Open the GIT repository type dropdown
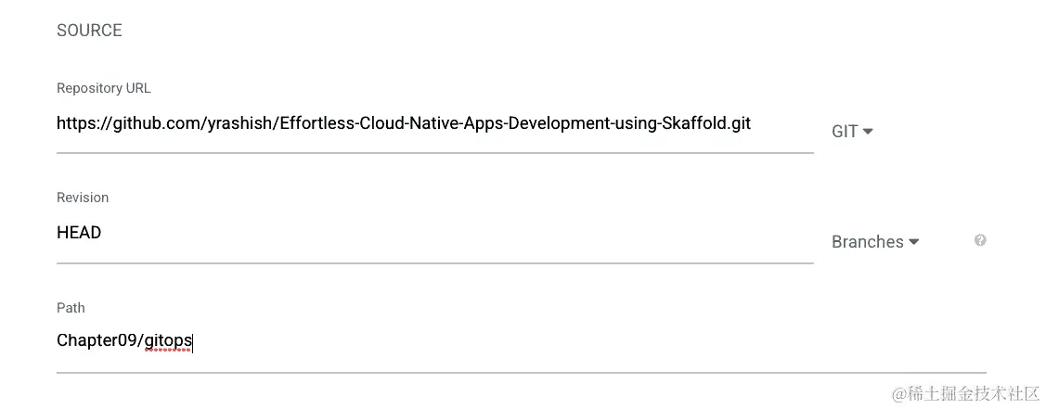Image resolution: width=1046 pixels, height=409 pixels. 852,132
